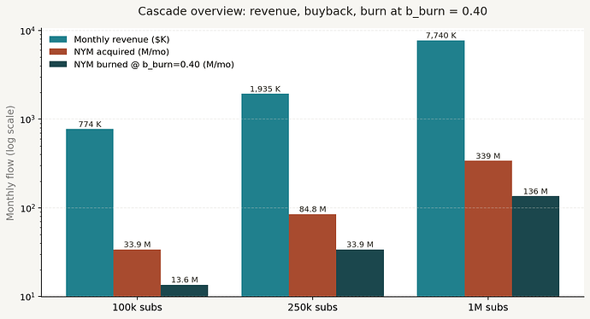Click the '7,740 K' bar value label

[441, 35]
